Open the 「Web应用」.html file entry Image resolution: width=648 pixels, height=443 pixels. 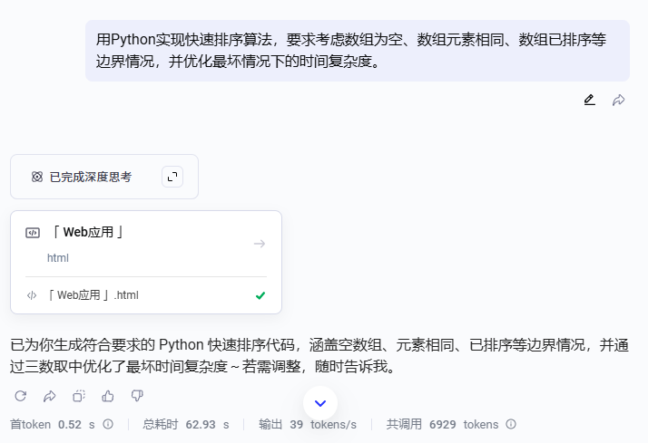point(94,295)
